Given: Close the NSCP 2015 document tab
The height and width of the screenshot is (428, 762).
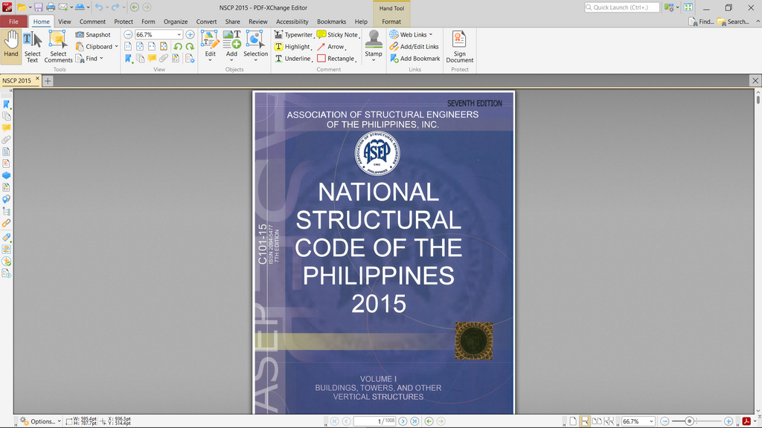Looking at the screenshot, I should [37, 79].
